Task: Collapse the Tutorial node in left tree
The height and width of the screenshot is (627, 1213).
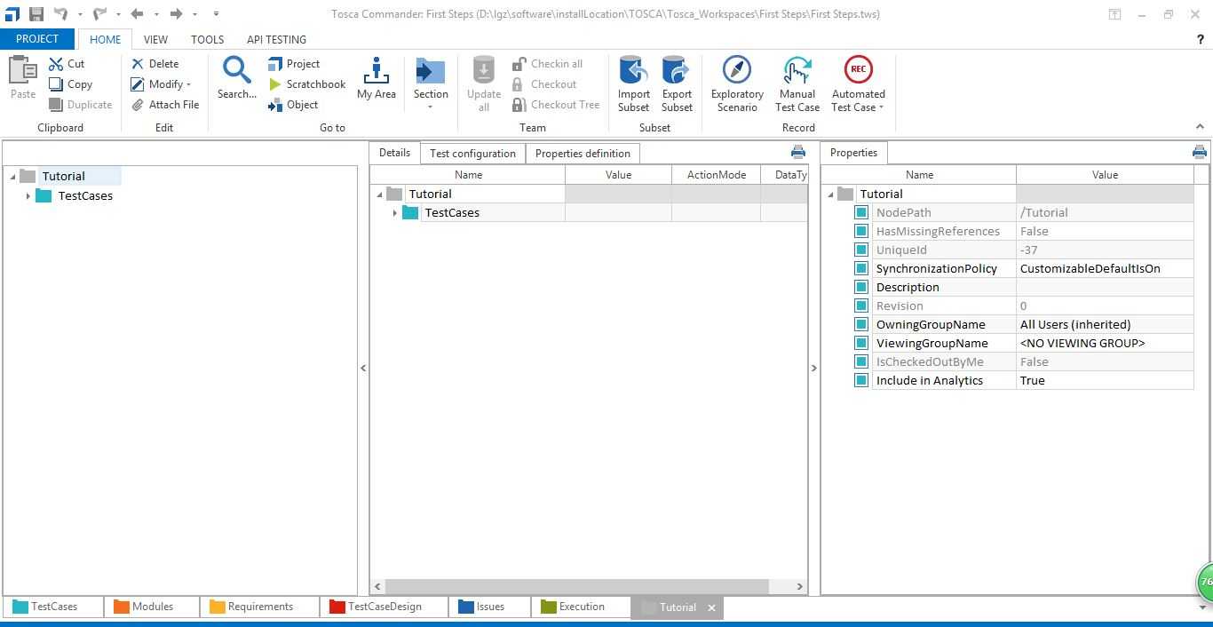Action: (x=13, y=177)
